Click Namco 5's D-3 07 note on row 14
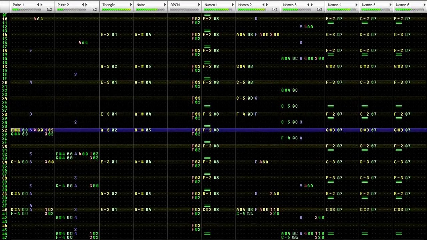Image resolution: width=427 pixels, height=240 pixels. coord(368,35)
